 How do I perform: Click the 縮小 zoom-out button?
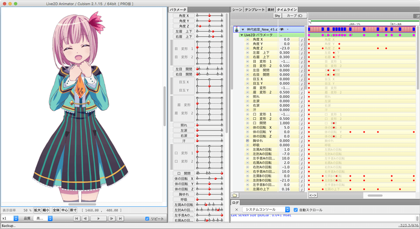click(x=46, y=210)
